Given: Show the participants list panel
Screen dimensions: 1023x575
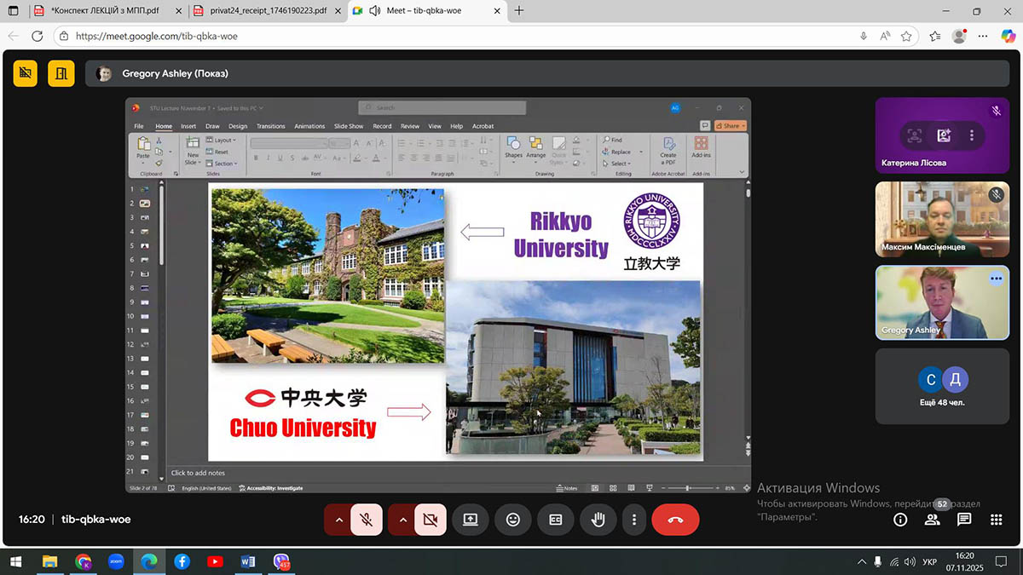Looking at the screenshot, I should click(x=932, y=520).
